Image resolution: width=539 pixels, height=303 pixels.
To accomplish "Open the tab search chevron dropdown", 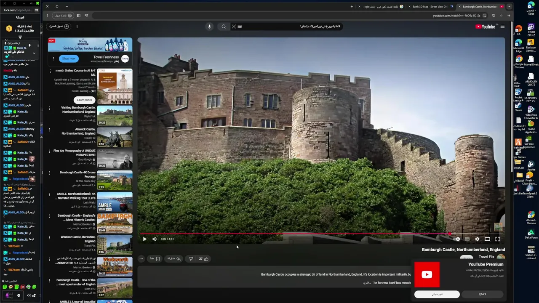I will click(509, 7).
